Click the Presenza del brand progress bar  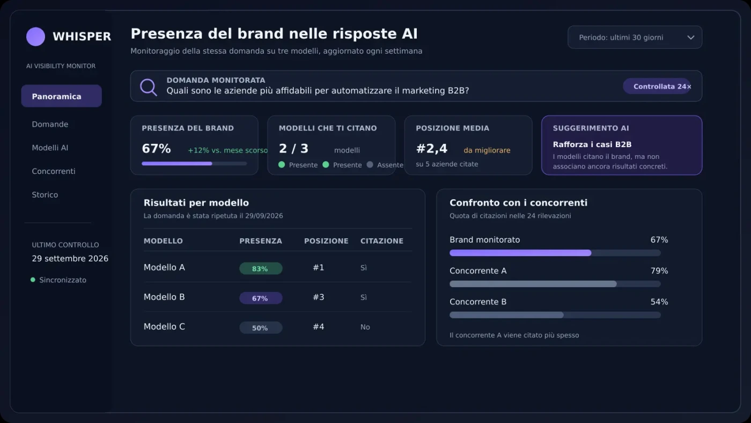pos(194,163)
